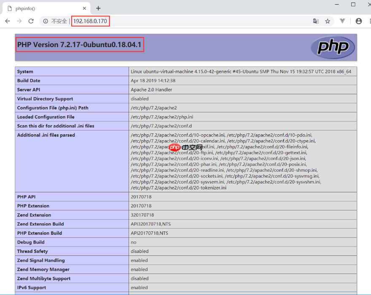371x295 pixels.
Task: Click 'Apr 18 2019 14:12:38' value
Action: coord(153,80)
